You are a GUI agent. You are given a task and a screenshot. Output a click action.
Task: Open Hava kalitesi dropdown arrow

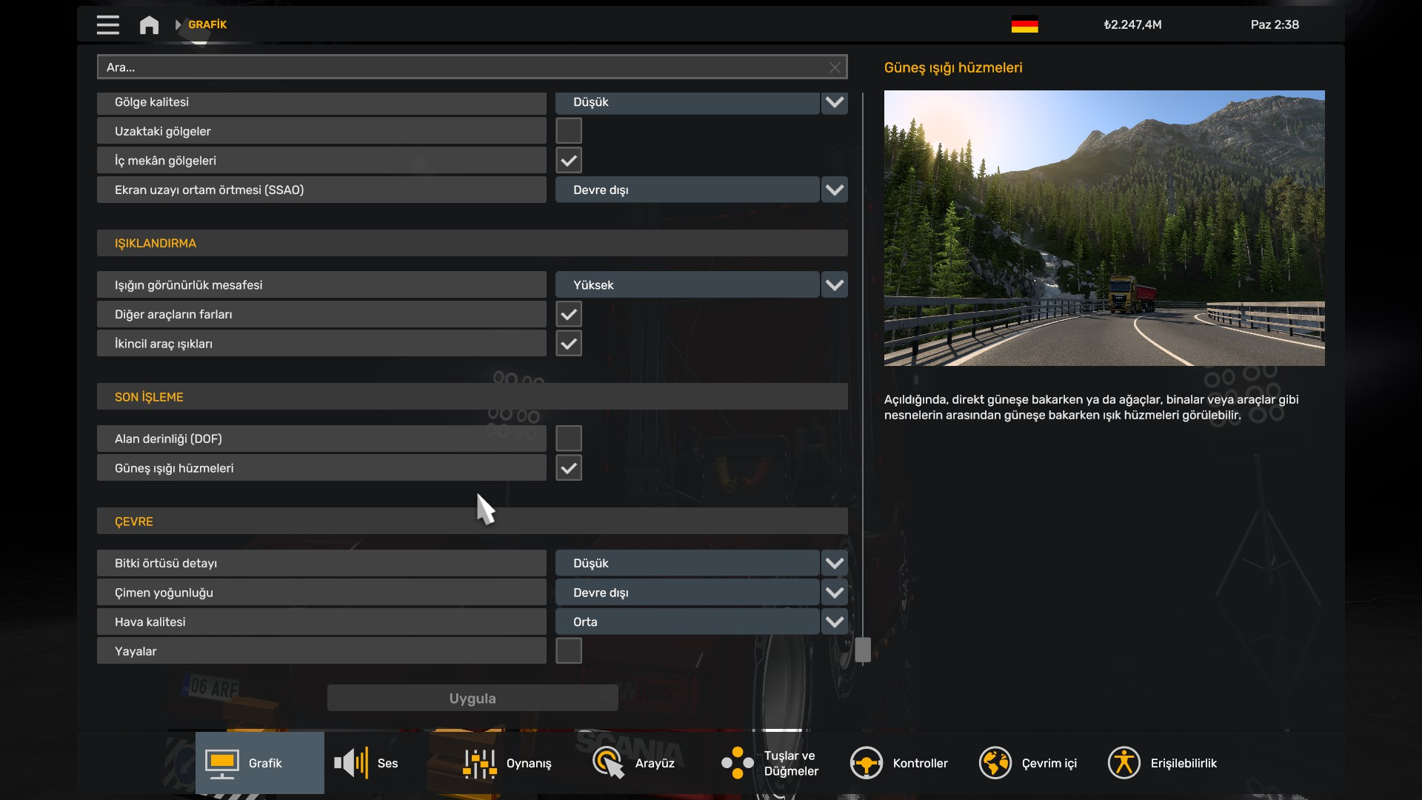pos(835,622)
